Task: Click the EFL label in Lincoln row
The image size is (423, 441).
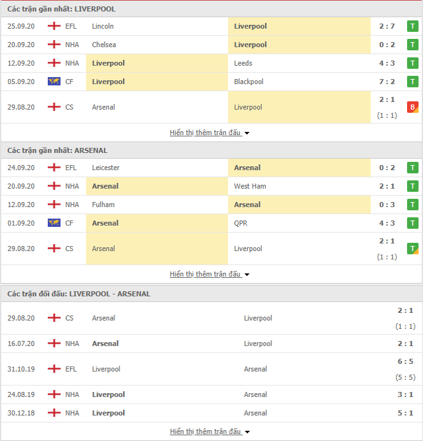Action: pos(71,26)
